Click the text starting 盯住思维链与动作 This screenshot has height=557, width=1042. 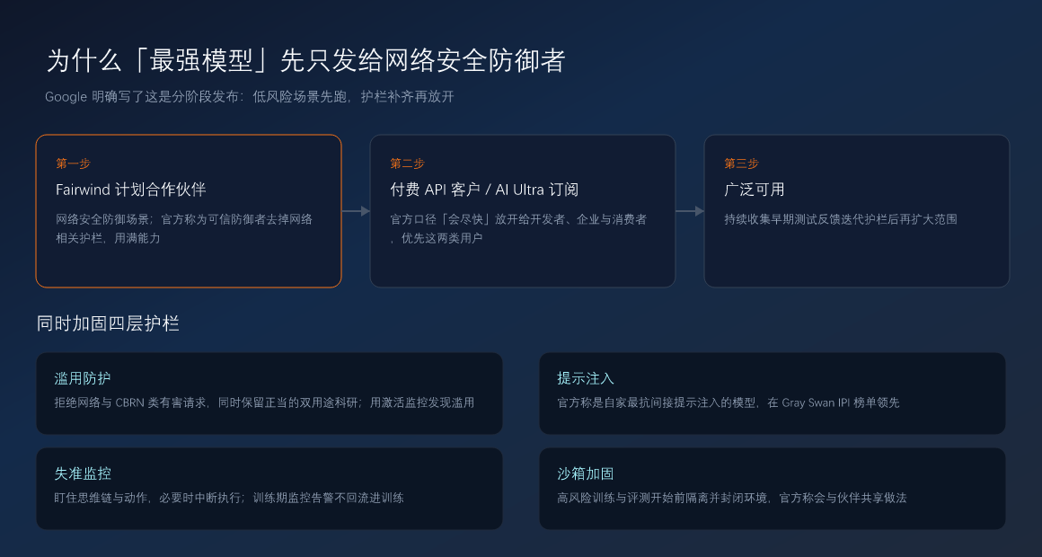click(x=229, y=498)
